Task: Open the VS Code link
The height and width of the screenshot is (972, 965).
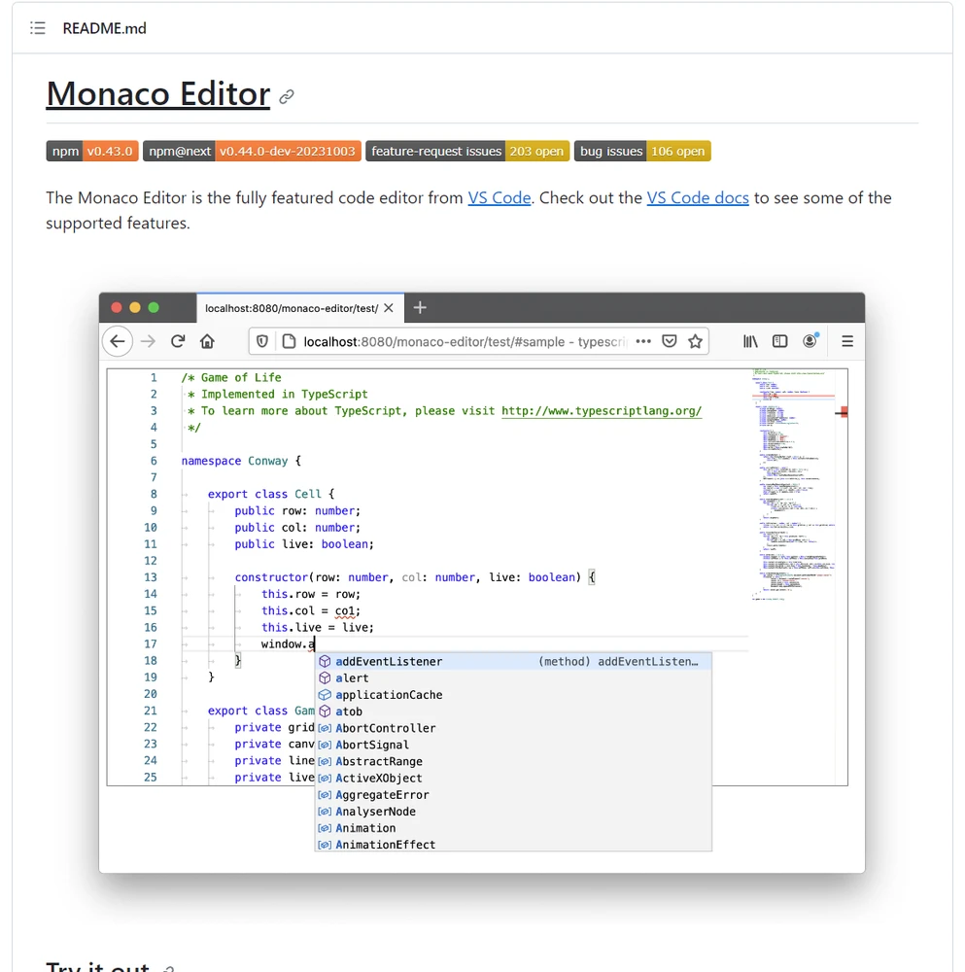Action: coord(499,198)
